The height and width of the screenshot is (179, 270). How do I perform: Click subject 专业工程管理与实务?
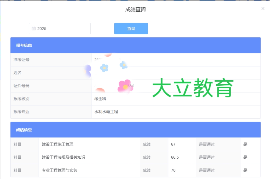tap(59, 170)
